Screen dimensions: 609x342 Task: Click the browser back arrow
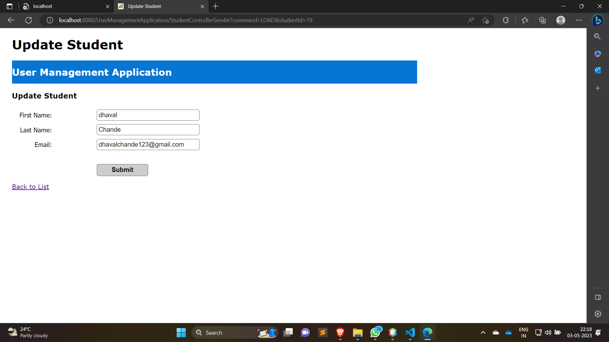click(11, 20)
